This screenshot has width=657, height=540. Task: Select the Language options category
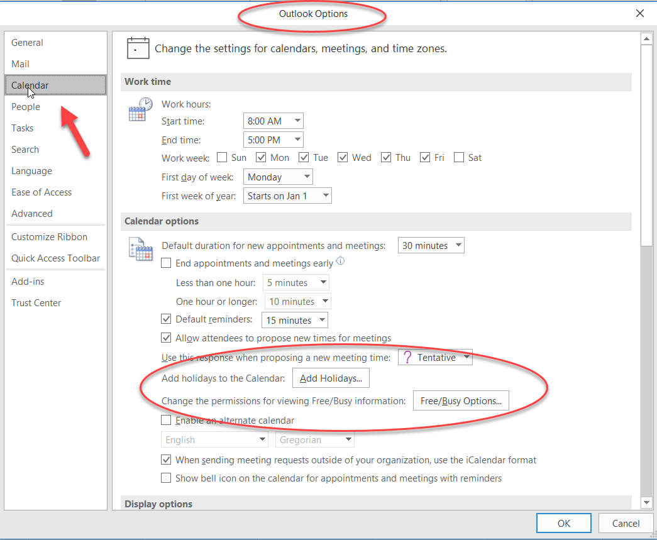pyautogui.click(x=55, y=171)
